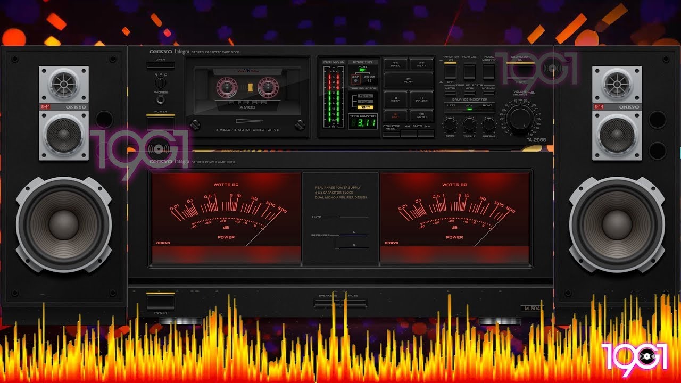Screen dimensions: 681x383
Task: Toggle the EQUALIZER ON/OFF switch
Action: [x=521, y=71]
